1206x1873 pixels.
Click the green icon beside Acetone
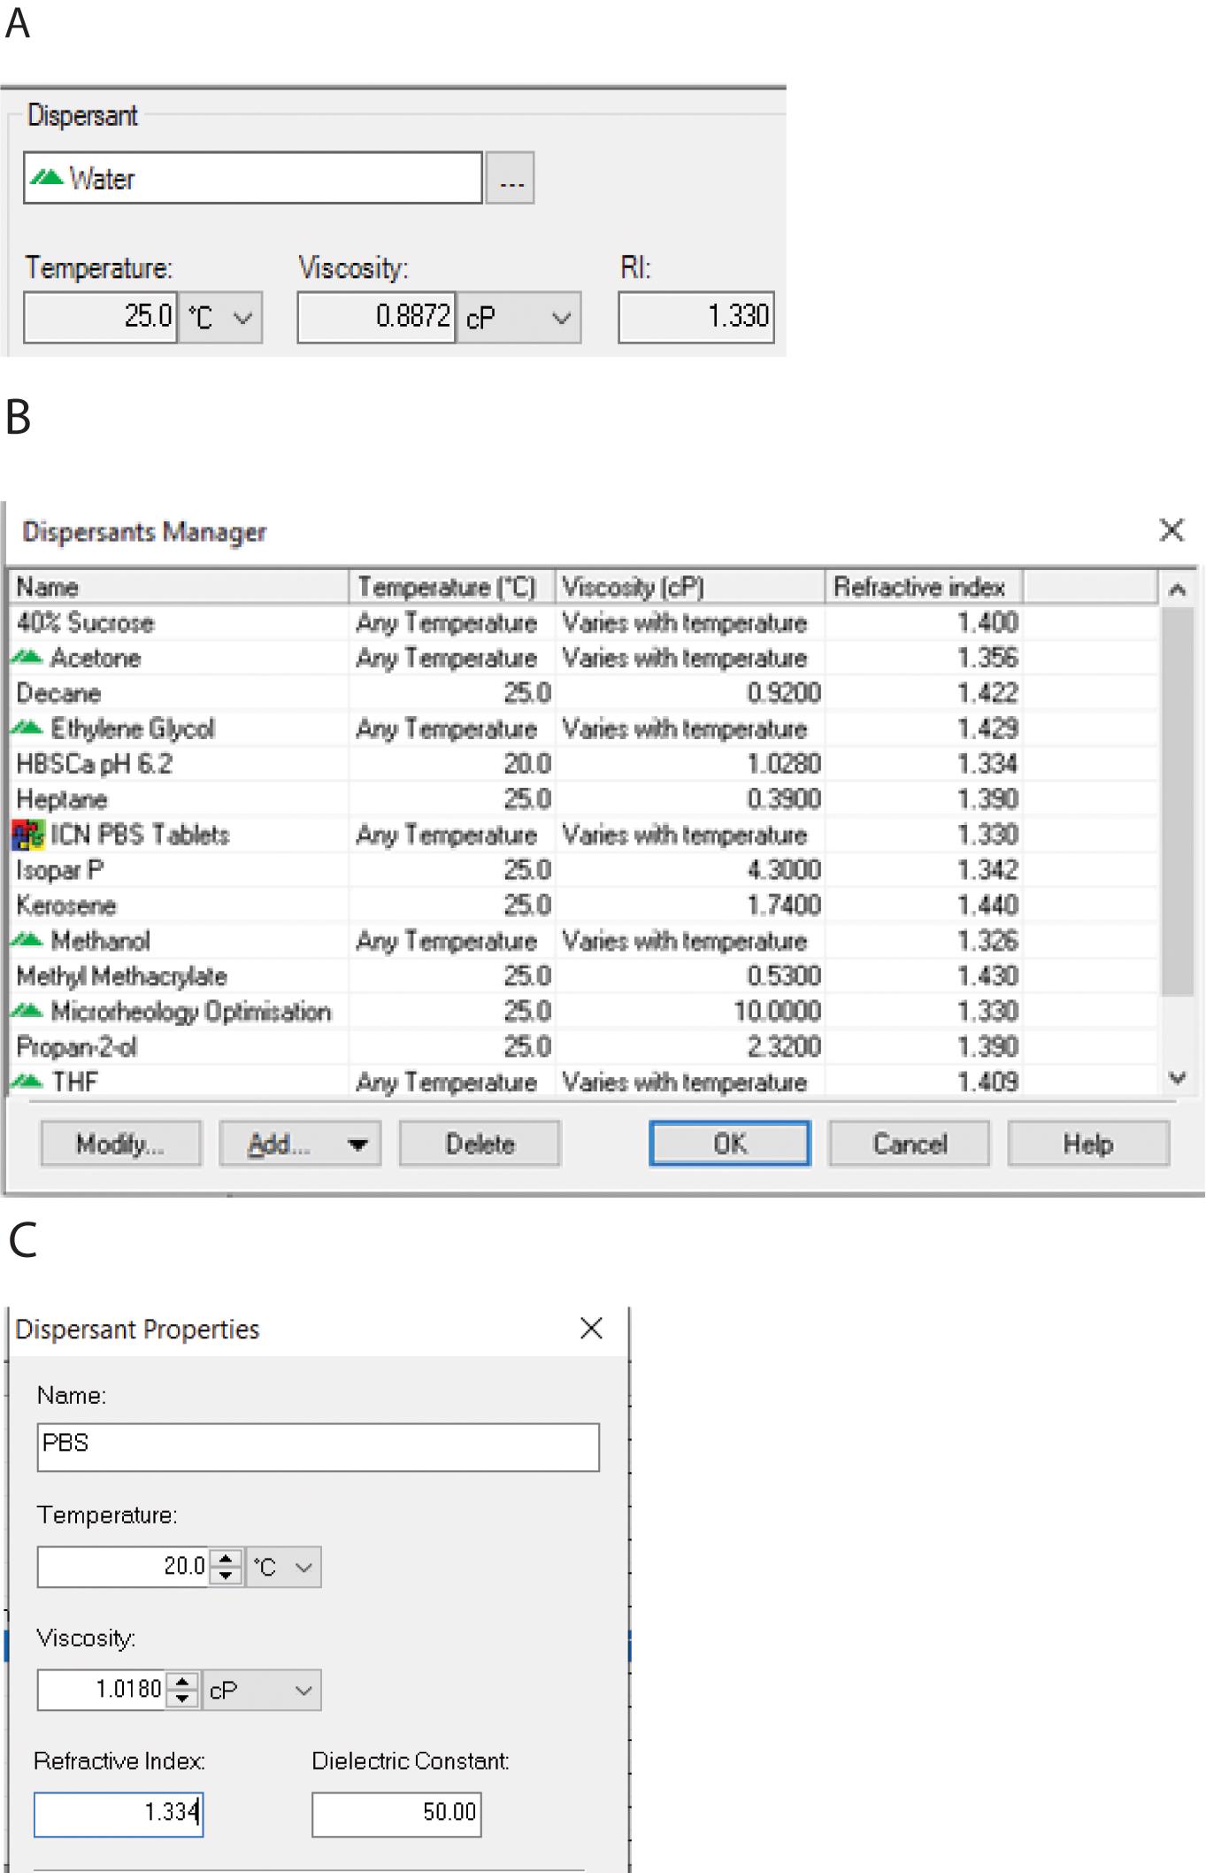27,657
